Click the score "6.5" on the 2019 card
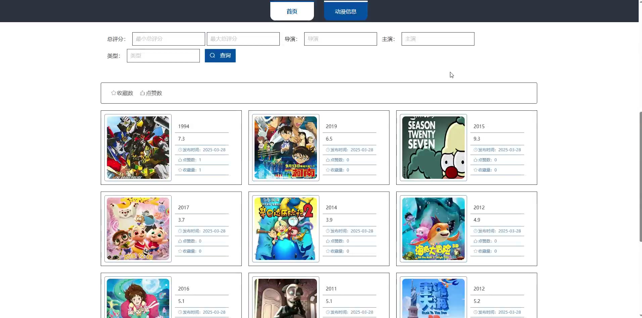The image size is (642, 318). pos(329,139)
